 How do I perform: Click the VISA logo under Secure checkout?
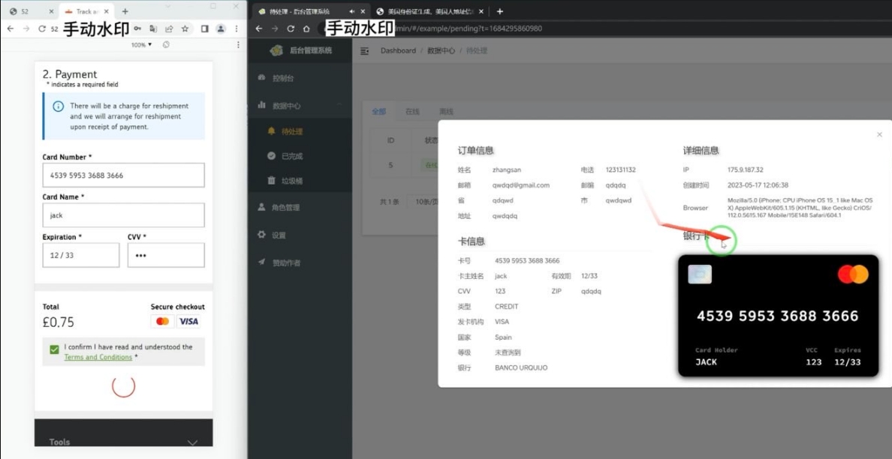pos(188,321)
